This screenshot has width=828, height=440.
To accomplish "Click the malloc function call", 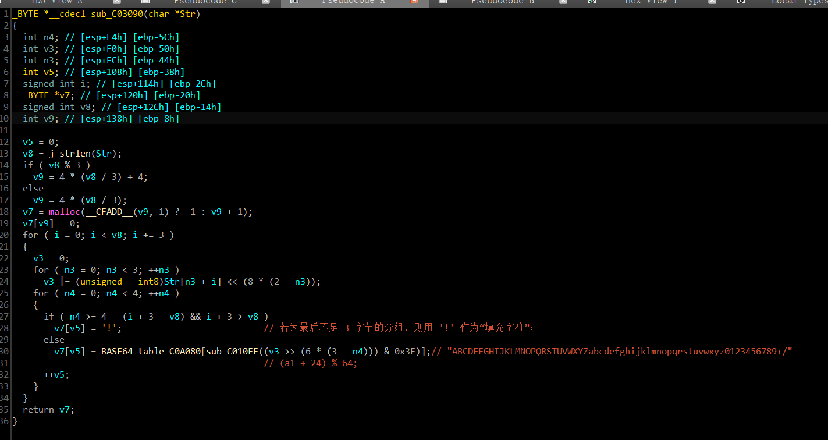I will 65,212.
